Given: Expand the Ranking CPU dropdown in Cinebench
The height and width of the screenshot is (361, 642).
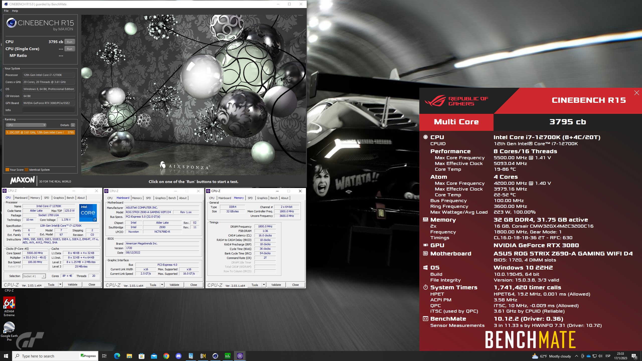Looking at the screenshot, I should point(26,125).
